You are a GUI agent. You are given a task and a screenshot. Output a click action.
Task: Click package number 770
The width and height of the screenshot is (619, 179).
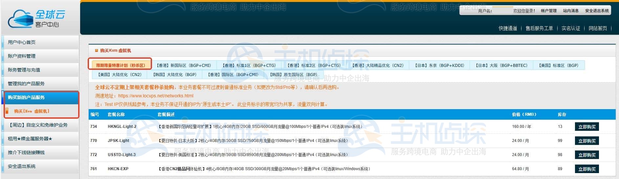click(94, 141)
